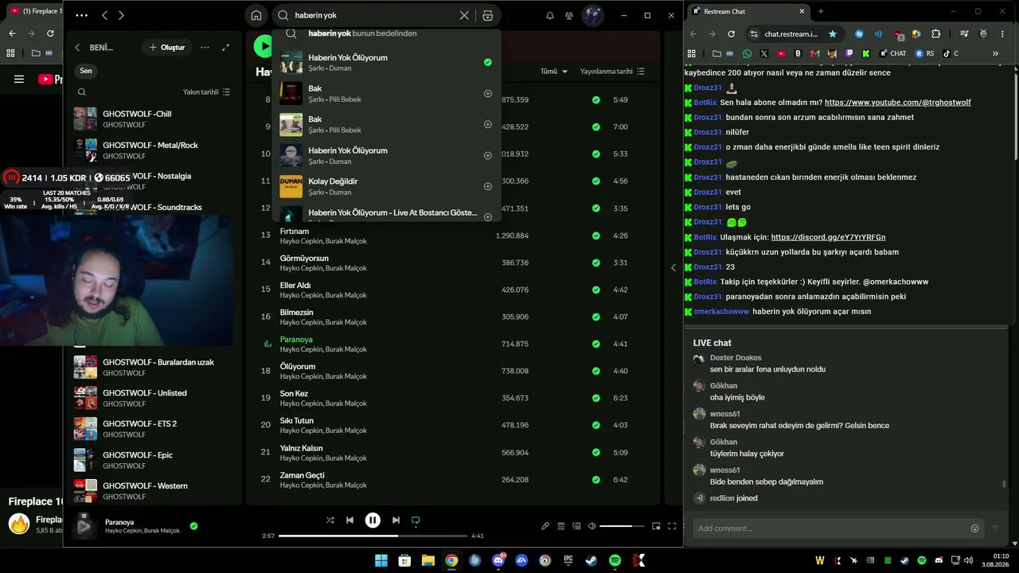Adjust the Spotify volume slider
The image size is (1019, 573).
622,526
